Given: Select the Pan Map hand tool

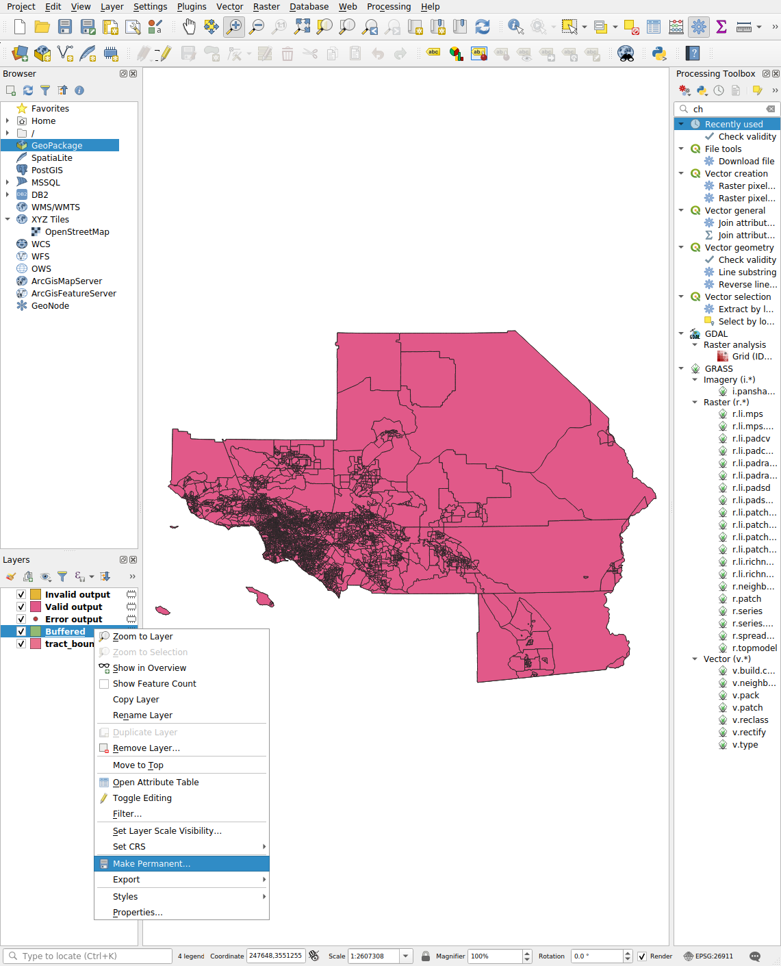Looking at the screenshot, I should (189, 27).
